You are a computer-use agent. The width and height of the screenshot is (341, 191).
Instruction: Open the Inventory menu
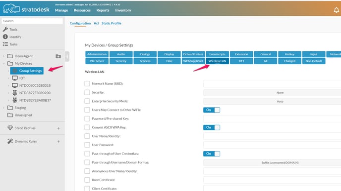[123, 10]
